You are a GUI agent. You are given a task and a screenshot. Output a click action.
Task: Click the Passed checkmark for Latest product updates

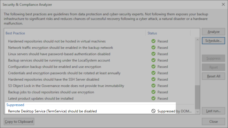[x=153, y=99]
